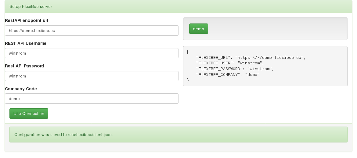Click the FLEXIBEE_URL line in JSON output
The height and width of the screenshot is (158, 357).
(251, 58)
